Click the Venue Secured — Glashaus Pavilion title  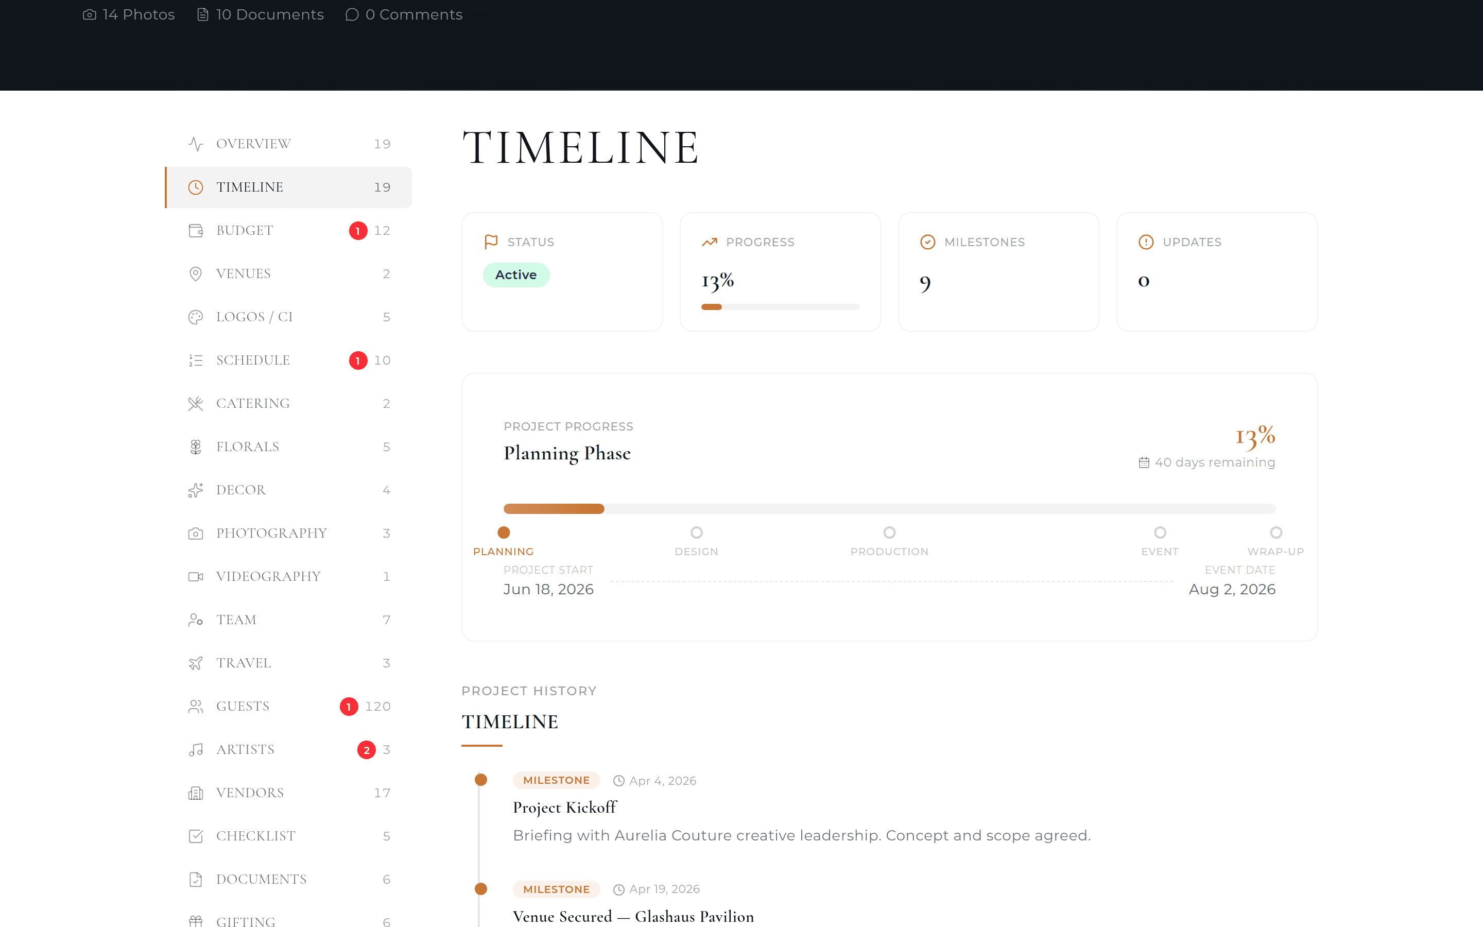click(x=633, y=917)
